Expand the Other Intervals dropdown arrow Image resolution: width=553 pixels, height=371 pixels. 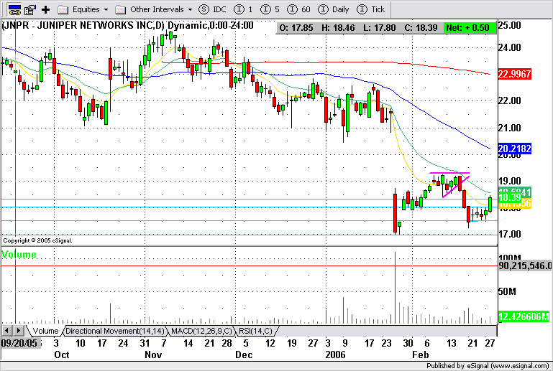pyautogui.click(x=191, y=10)
